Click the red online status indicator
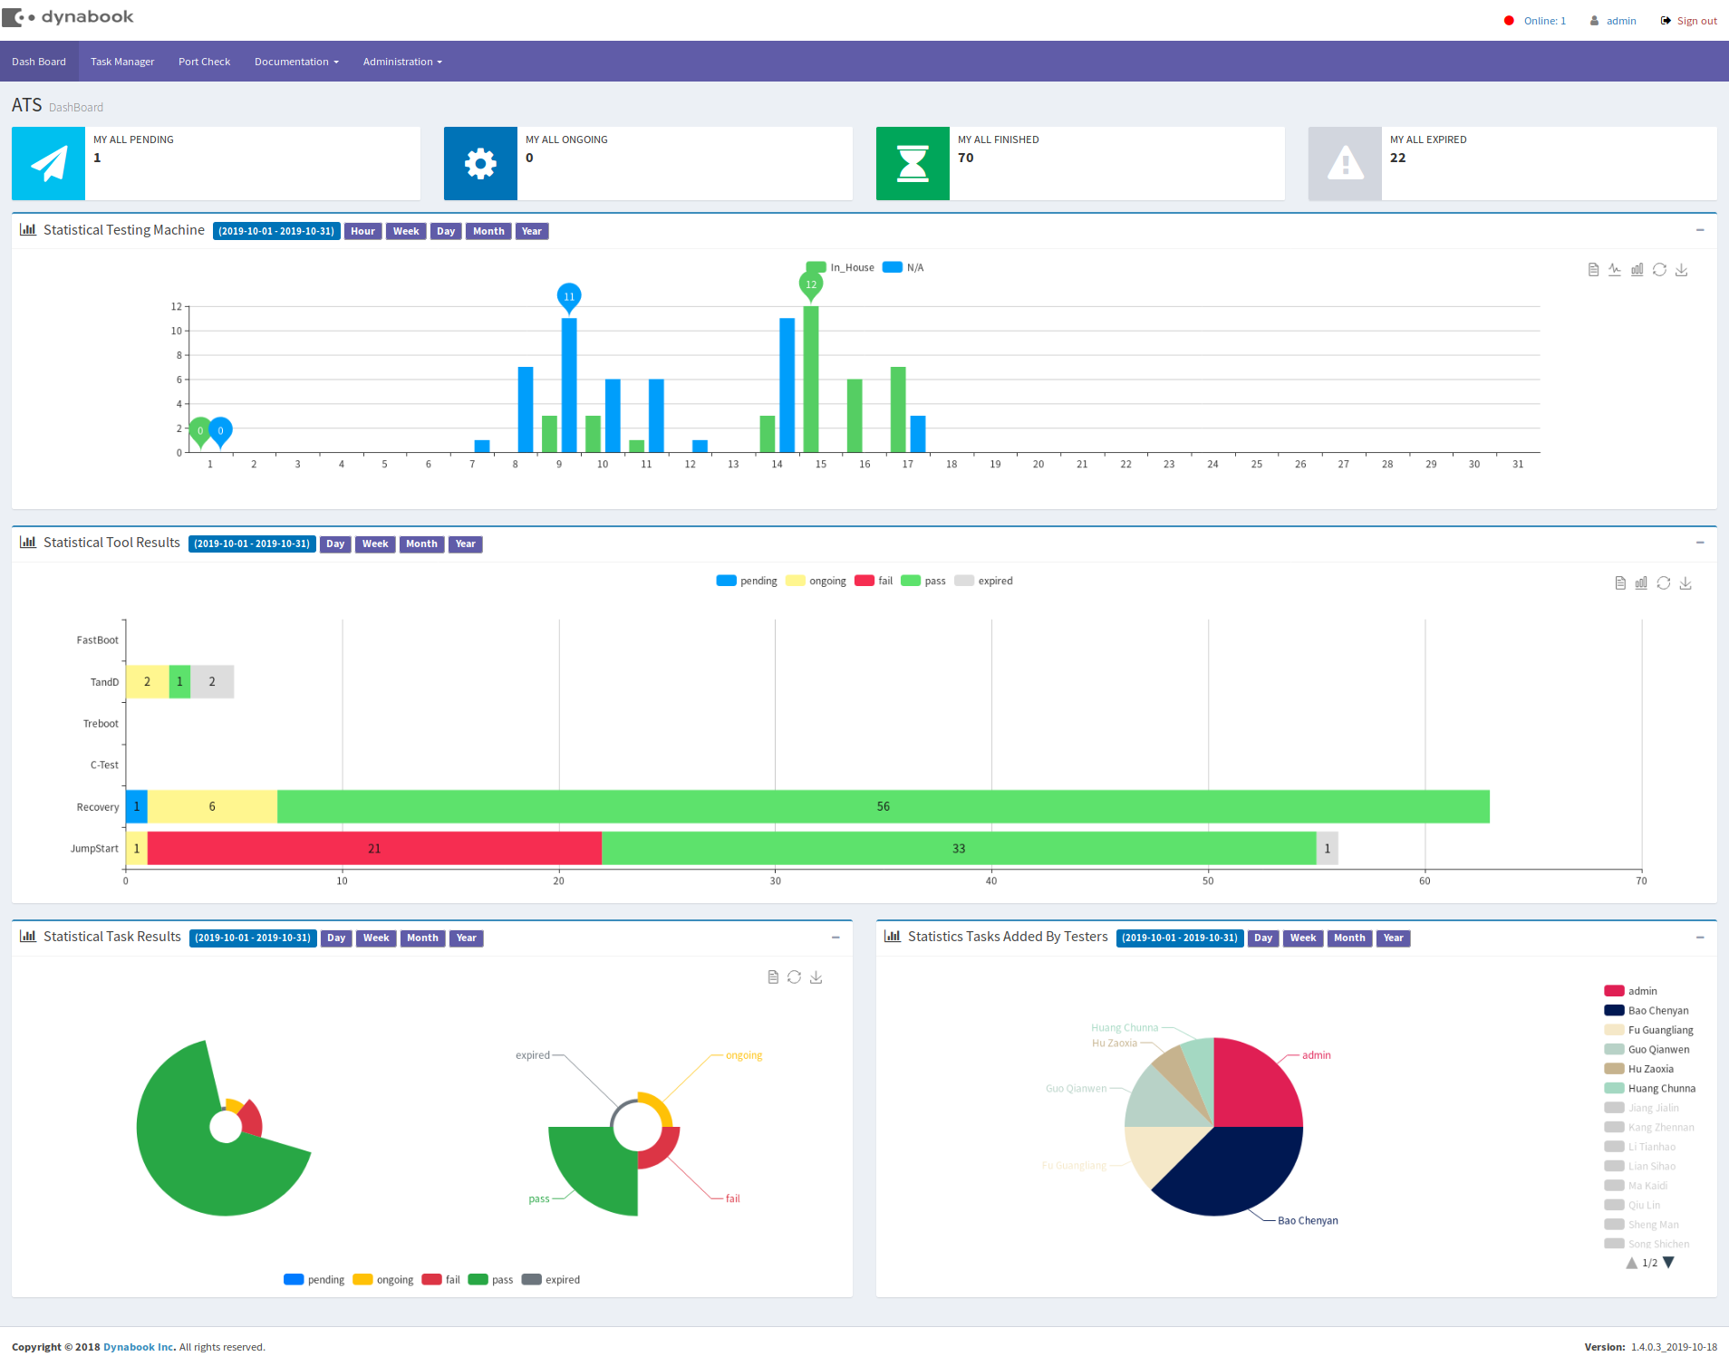1729x1366 pixels. click(x=1509, y=21)
